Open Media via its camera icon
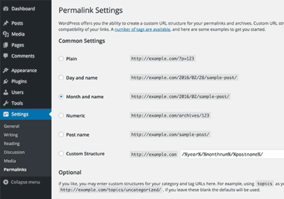The image size is (284, 199). coord(6,34)
